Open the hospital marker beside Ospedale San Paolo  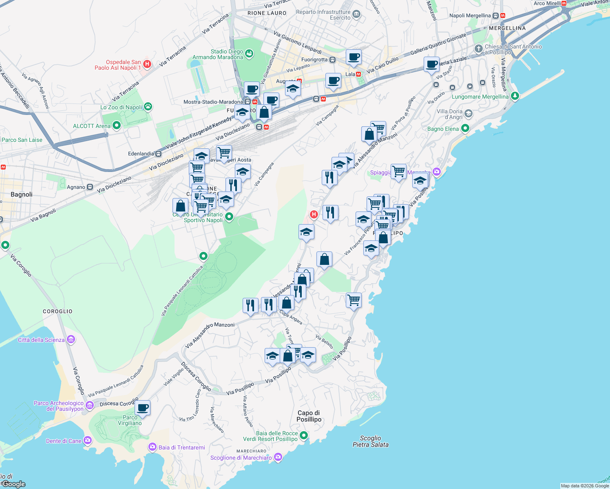147,64
